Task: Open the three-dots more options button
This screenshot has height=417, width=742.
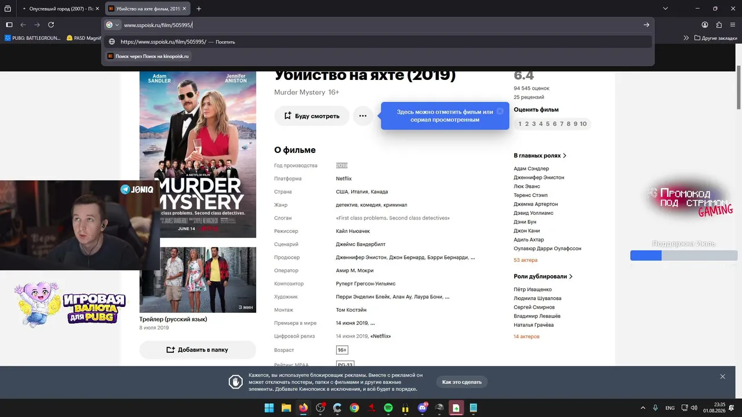Action: click(x=363, y=116)
